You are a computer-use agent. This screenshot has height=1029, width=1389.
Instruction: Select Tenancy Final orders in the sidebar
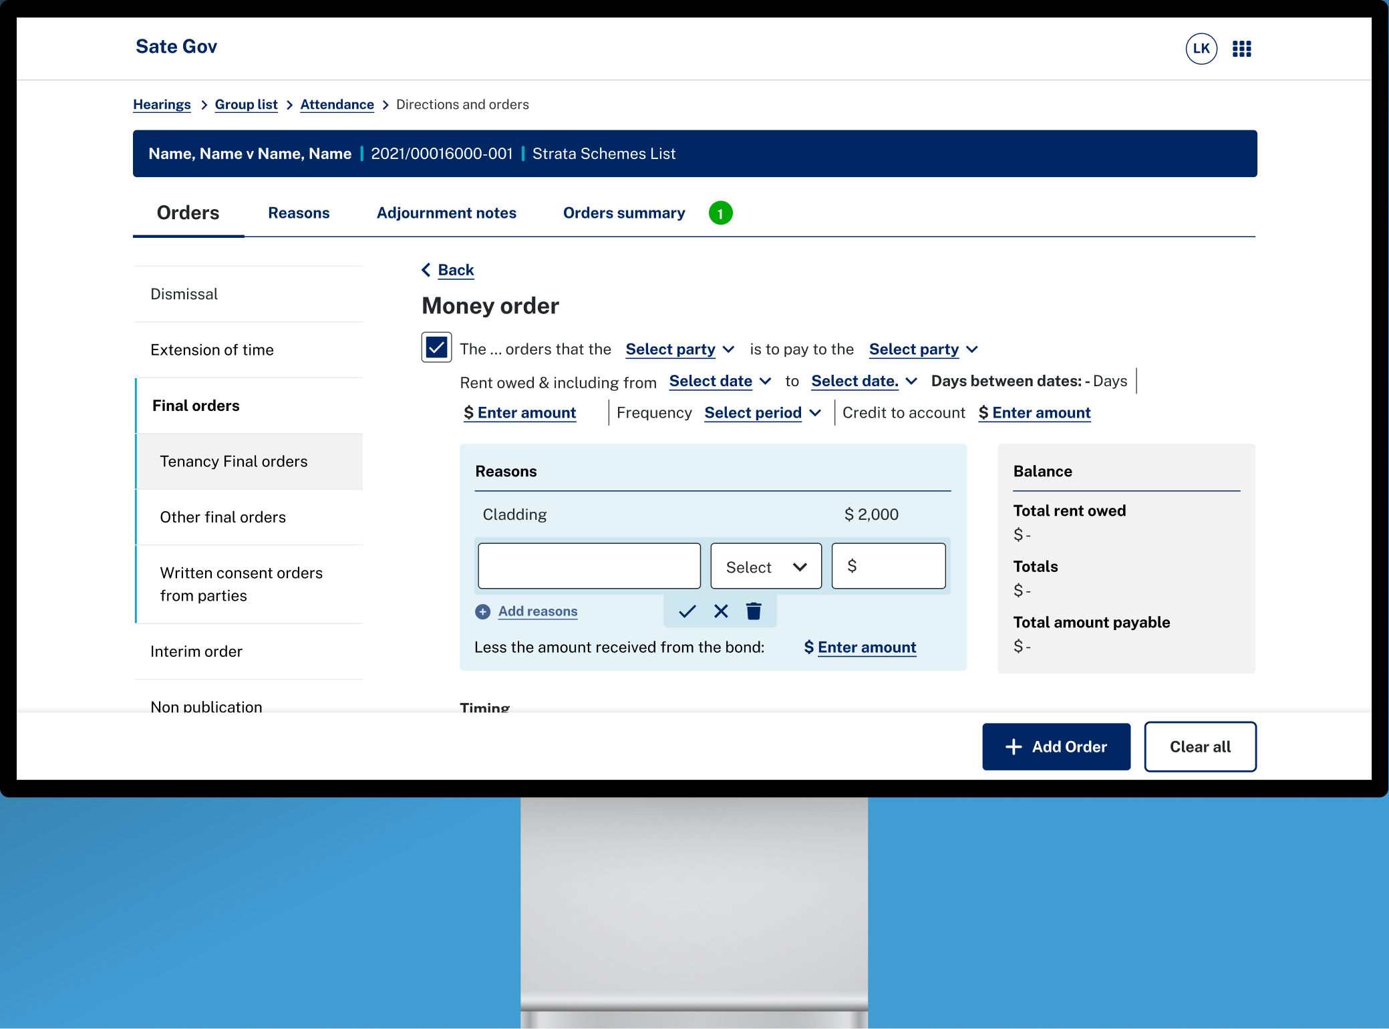tap(249, 462)
